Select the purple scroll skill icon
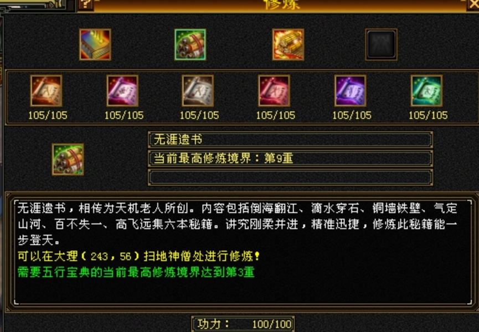This screenshot has height=332, width=479. 351,91
